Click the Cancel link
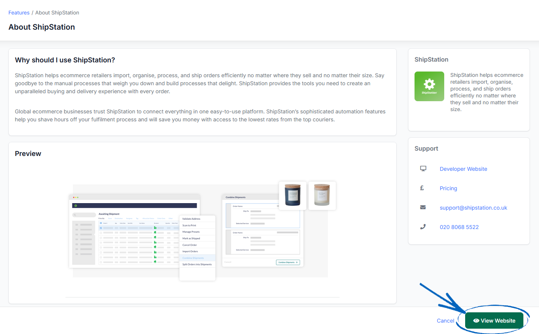This screenshot has width=539, height=334. [445, 321]
